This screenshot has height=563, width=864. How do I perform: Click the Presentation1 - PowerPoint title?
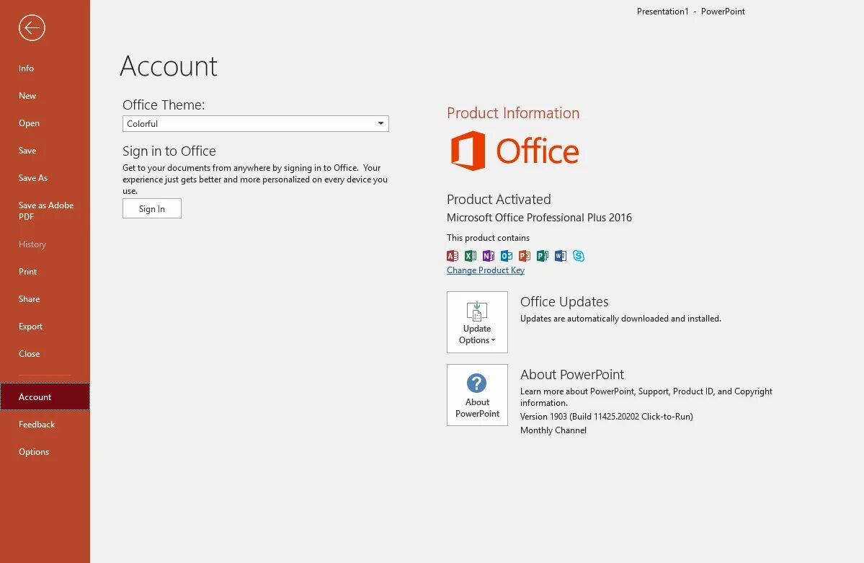(x=691, y=12)
